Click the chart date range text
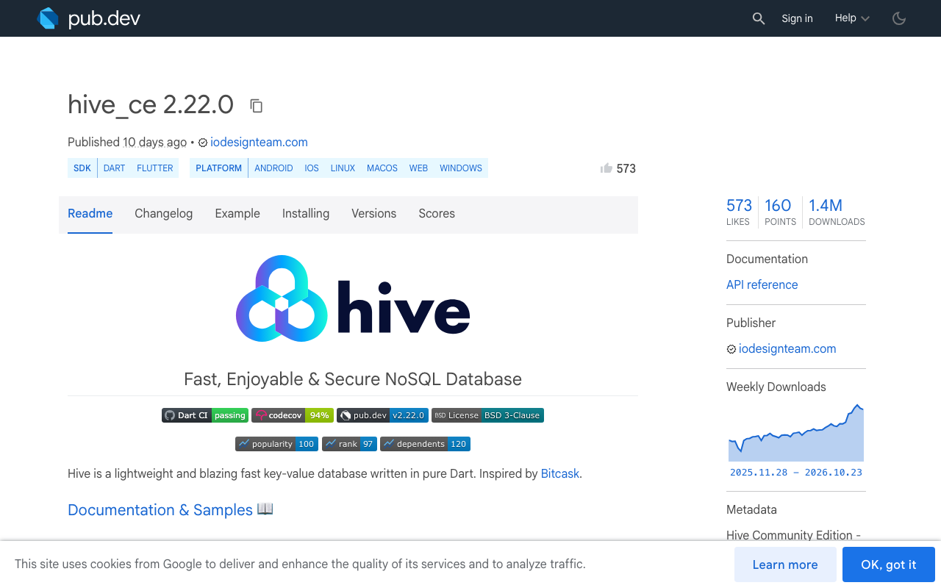941x588 pixels. 796,473
